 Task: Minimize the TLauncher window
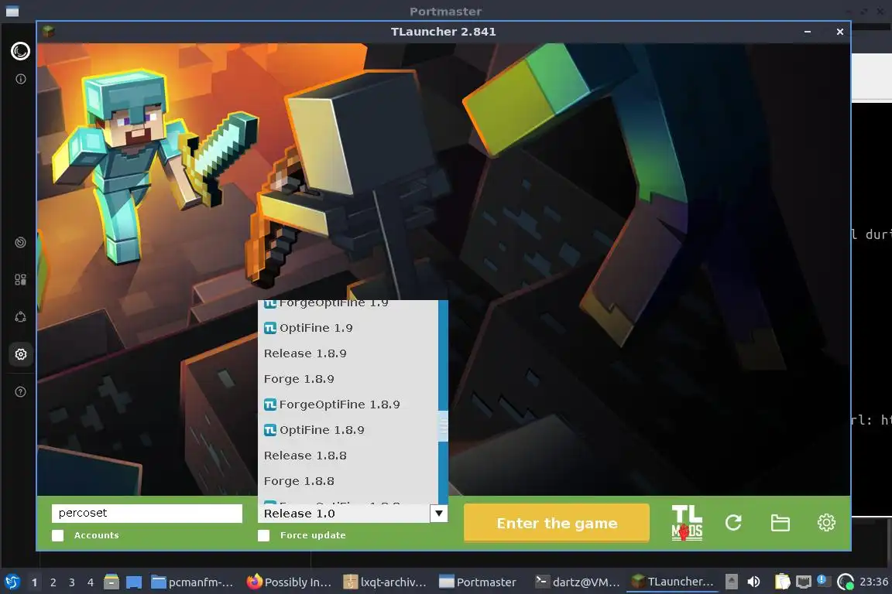point(808,32)
